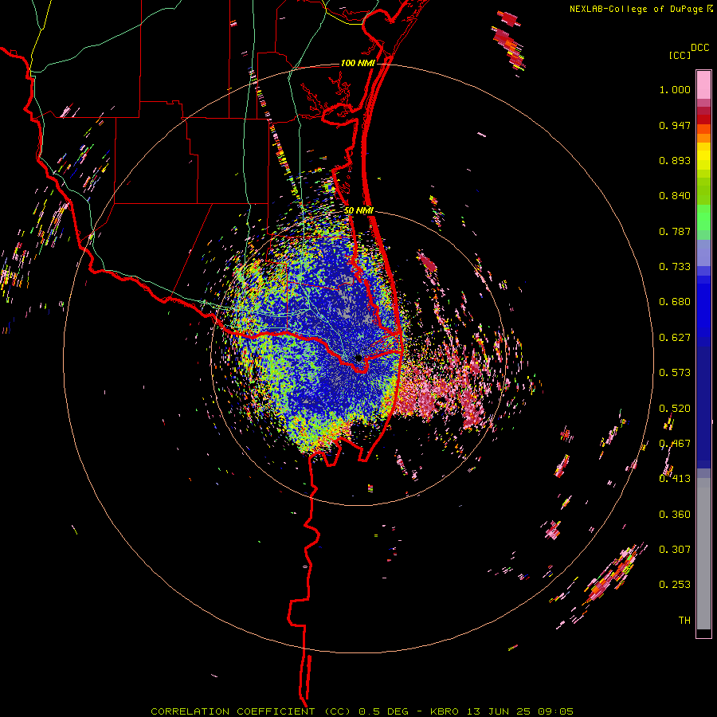Click the 0.573 scale value

(x=675, y=373)
